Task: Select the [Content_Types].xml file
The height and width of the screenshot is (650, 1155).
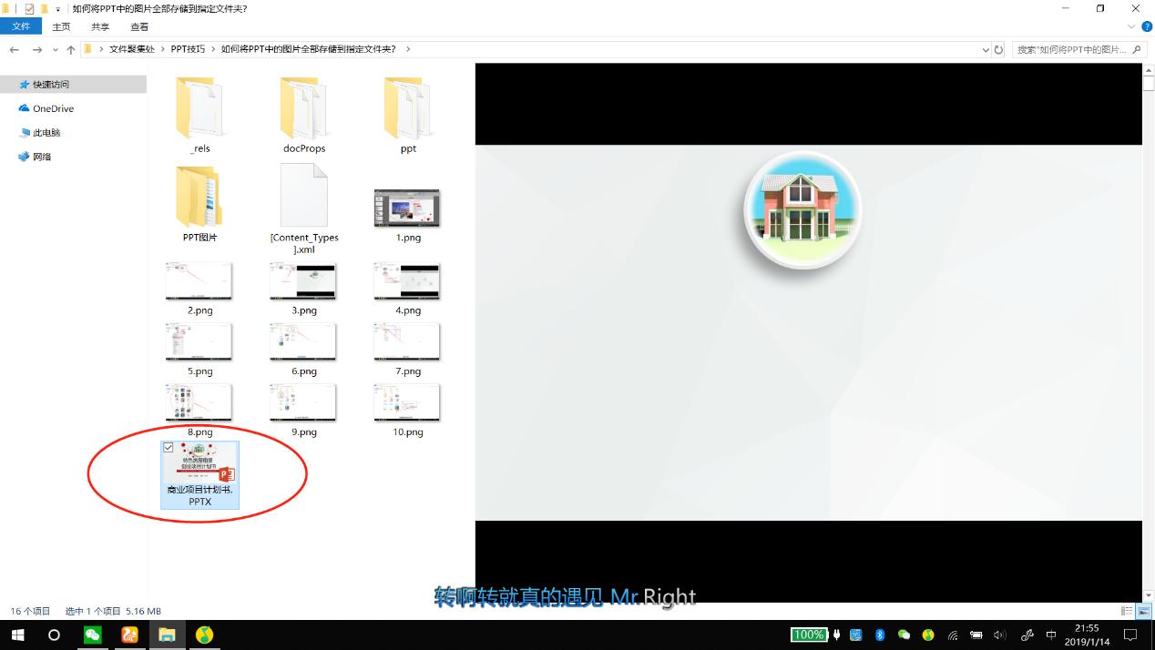Action: pos(304,208)
